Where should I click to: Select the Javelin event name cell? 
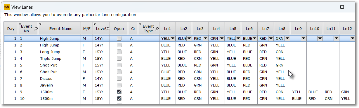[x=60, y=85]
